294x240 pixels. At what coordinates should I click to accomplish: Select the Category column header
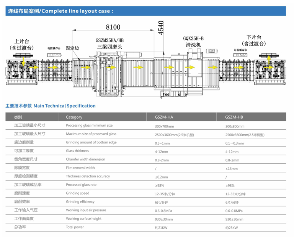point(74,117)
